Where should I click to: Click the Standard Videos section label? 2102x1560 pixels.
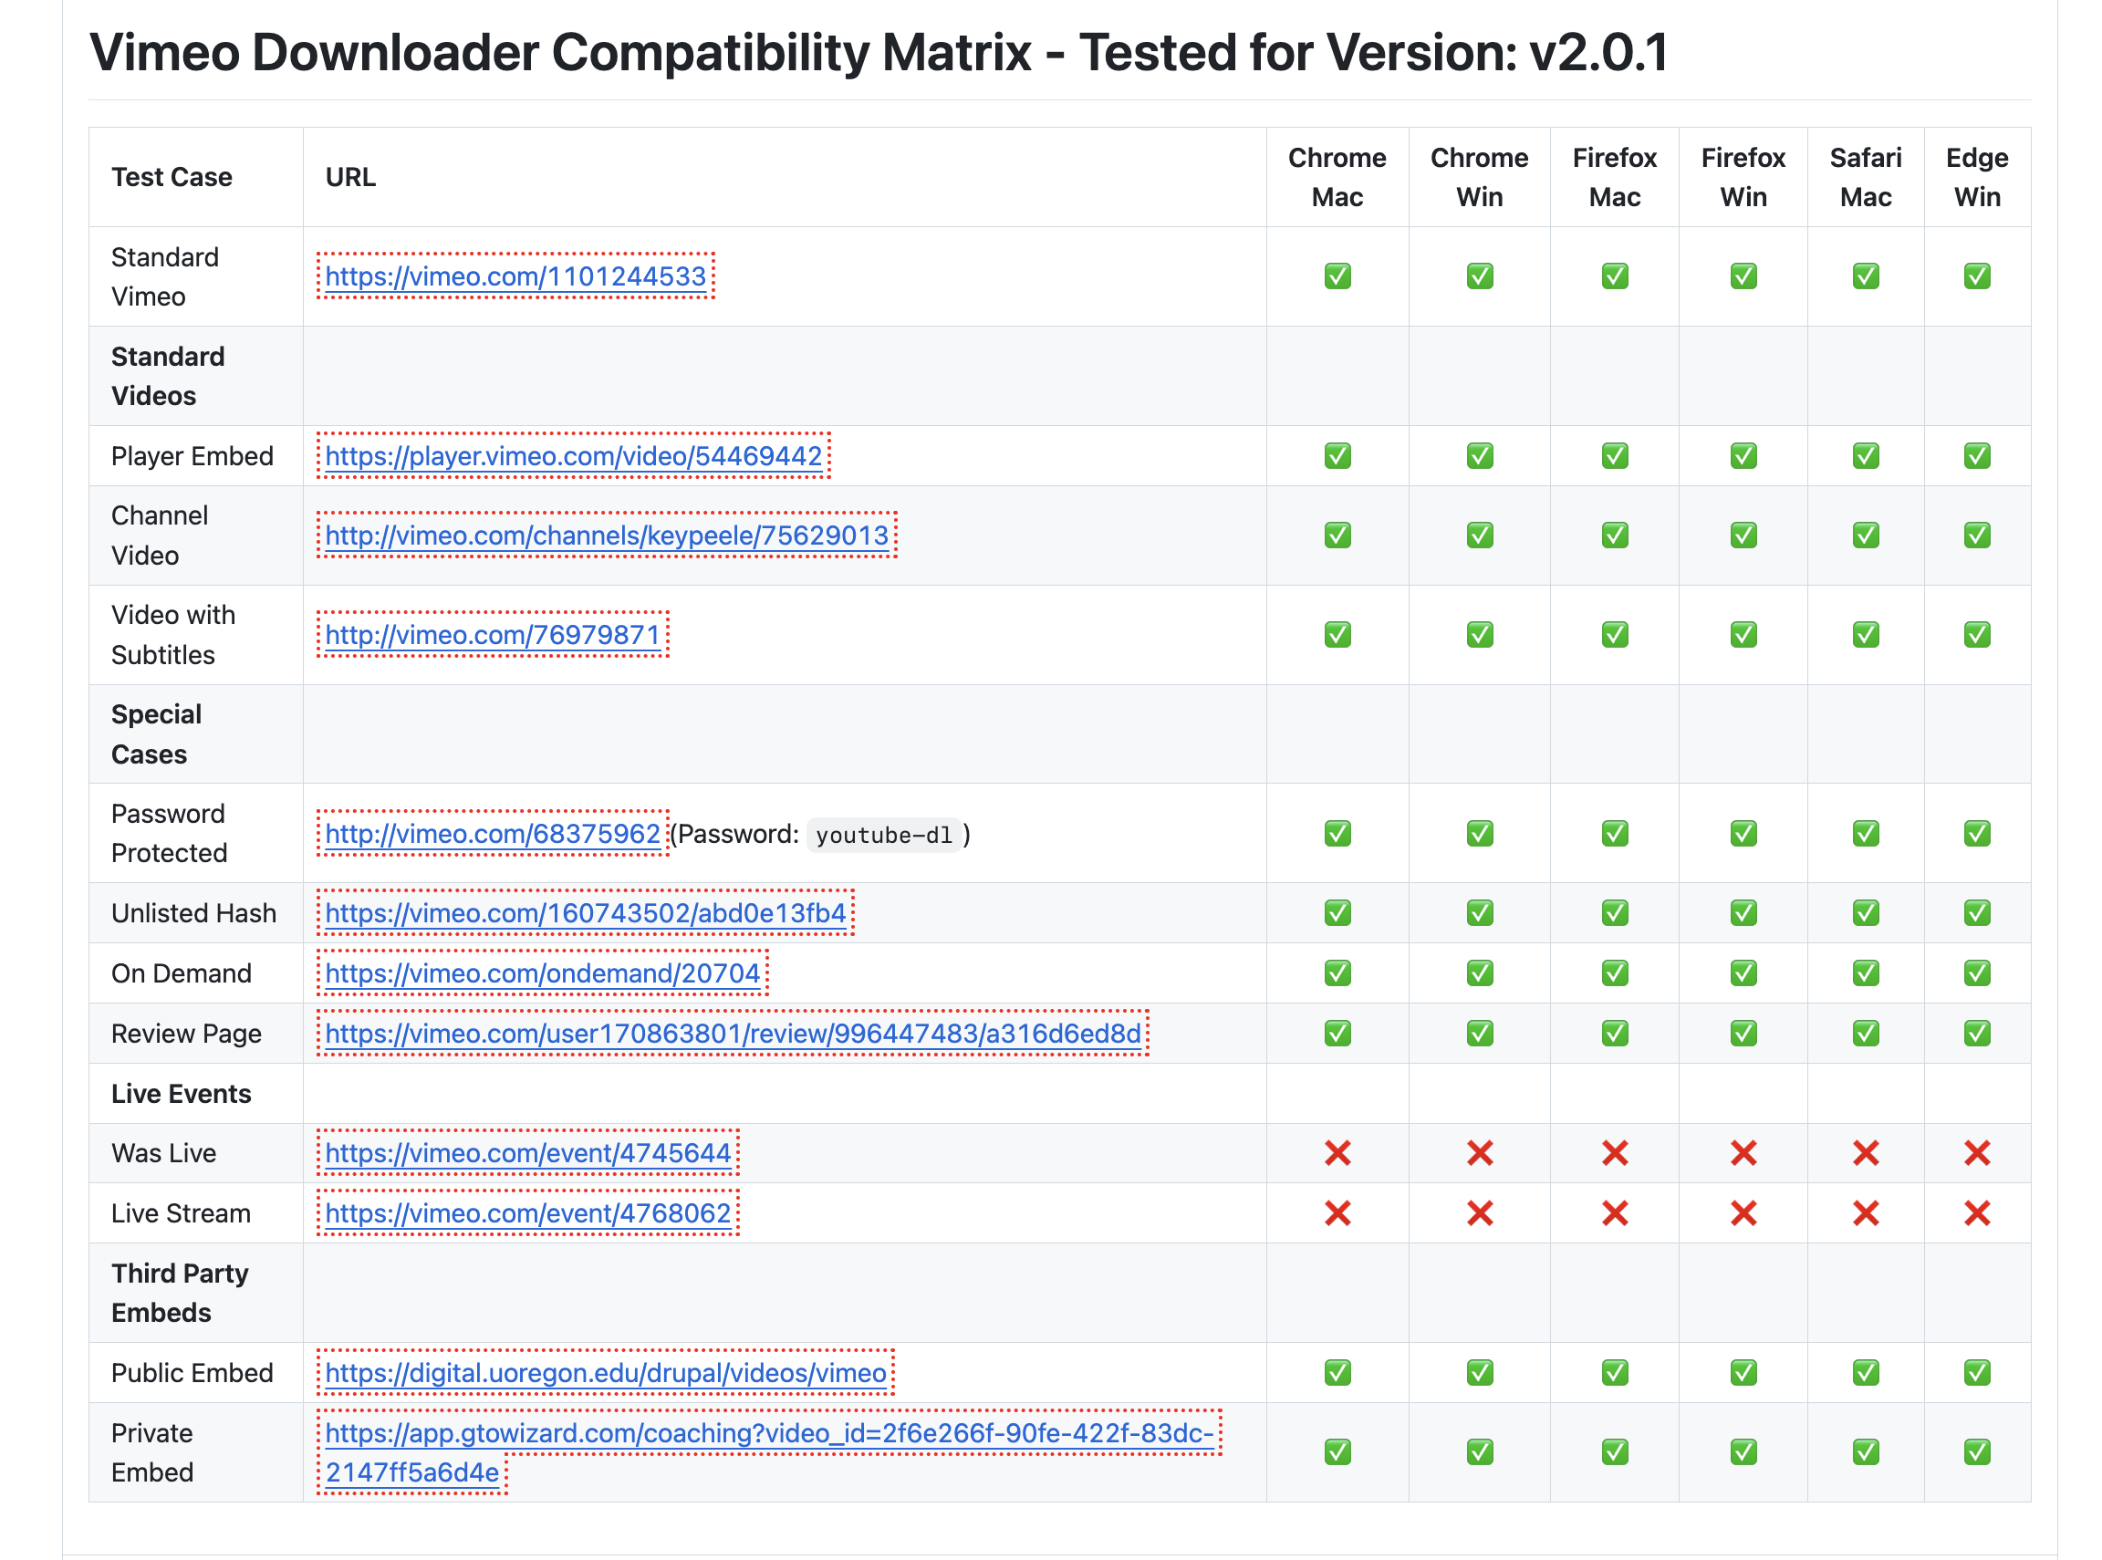click(168, 376)
